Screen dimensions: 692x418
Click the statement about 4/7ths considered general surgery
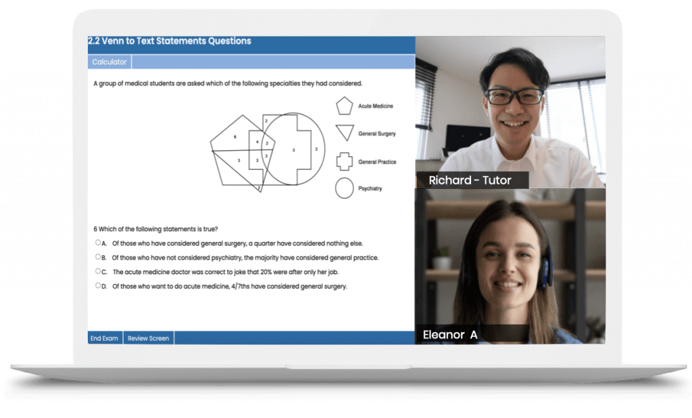coord(230,286)
